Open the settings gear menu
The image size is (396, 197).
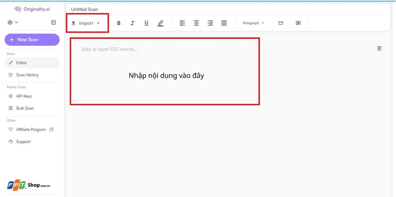click(x=13, y=22)
